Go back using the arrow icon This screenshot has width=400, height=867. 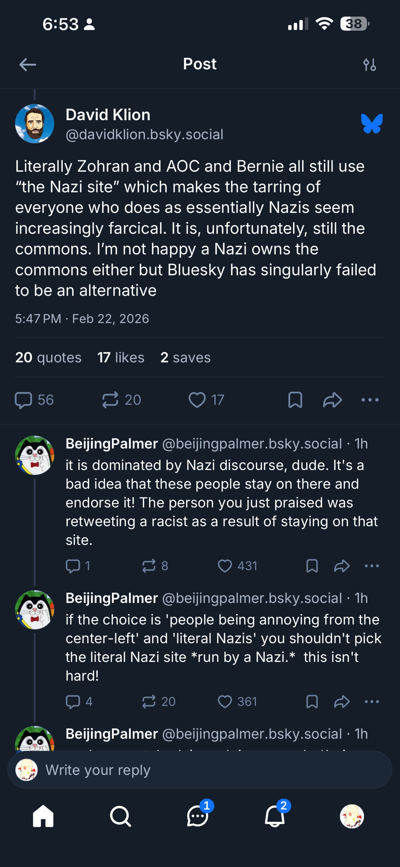28,65
